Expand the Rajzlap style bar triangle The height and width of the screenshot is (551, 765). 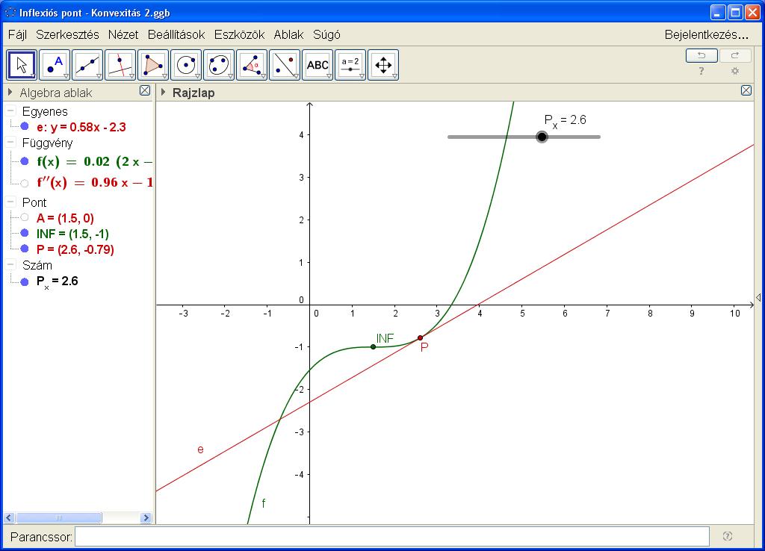tap(164, 92)
